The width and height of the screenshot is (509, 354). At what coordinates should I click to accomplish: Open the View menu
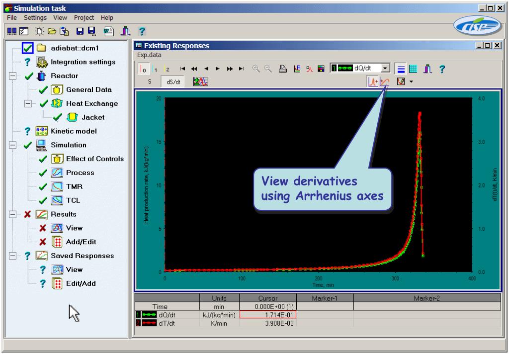click(60, 17)
